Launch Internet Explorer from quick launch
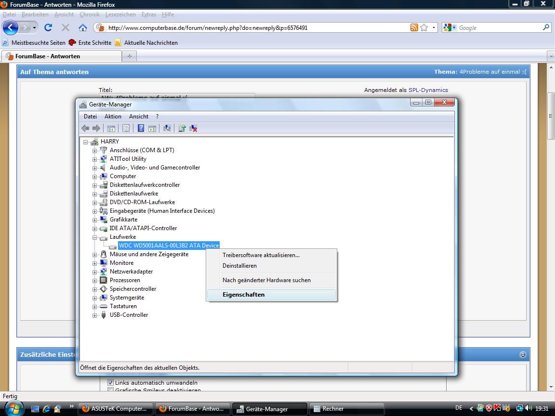The image size is (555, 416). (x=46, y=409)
